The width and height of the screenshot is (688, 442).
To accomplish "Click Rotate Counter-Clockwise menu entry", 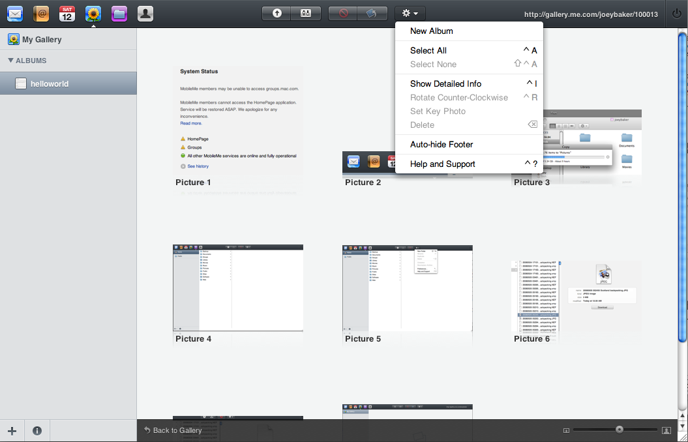I will click(469, 97).
